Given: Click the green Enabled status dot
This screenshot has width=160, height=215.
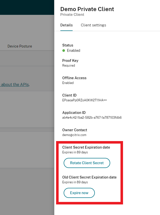Looking at the screenshot, I should coord(64,51).
